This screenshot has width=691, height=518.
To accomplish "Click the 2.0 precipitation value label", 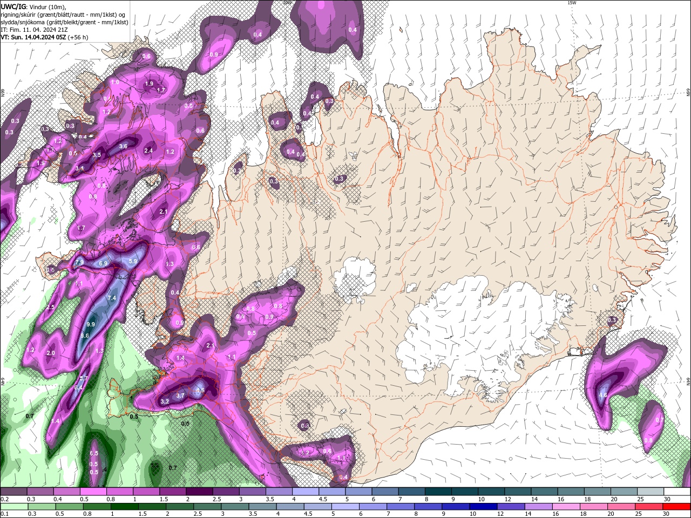I will 51,353.
